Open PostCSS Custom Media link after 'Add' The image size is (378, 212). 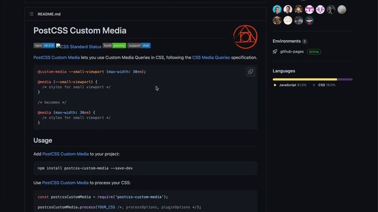(x=66, y=154)
